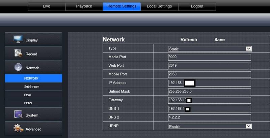Click the DNS 2 field showing 4.2.2.2
The image size is (270, 138).
[209, 117]
